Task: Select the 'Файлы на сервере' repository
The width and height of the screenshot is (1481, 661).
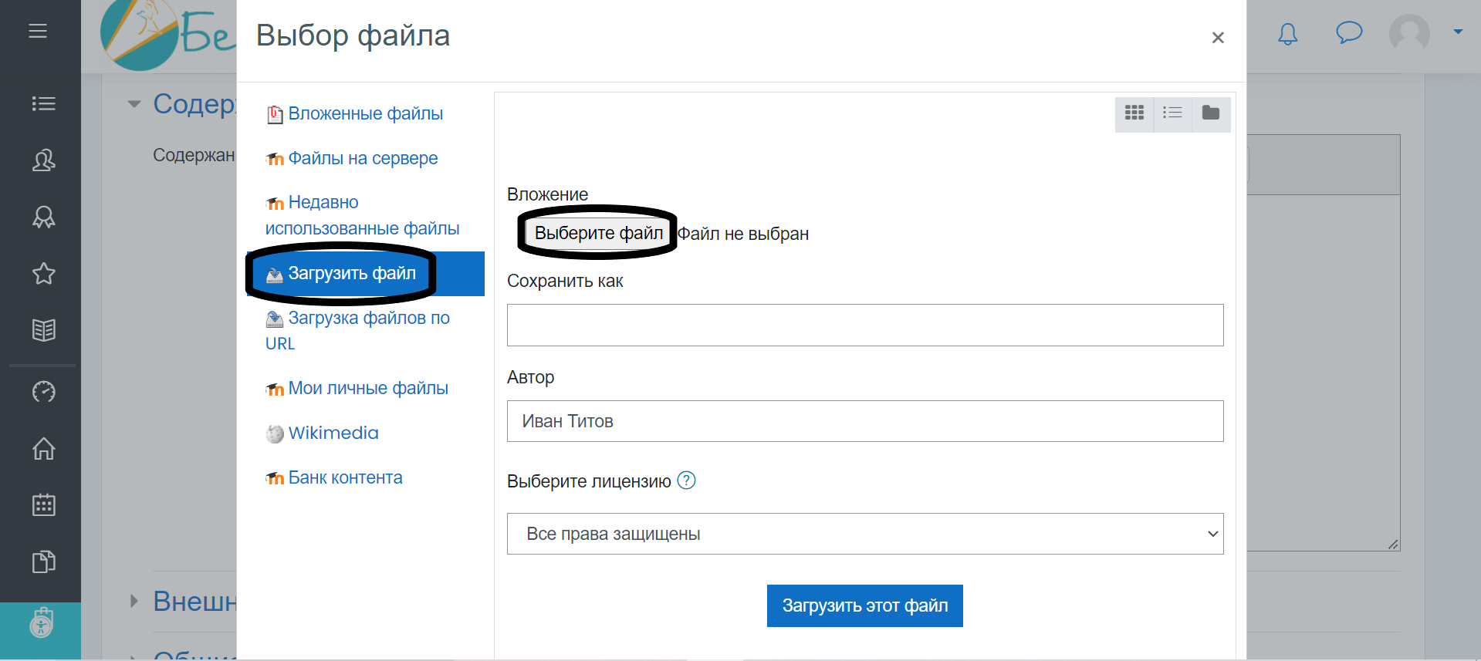Action: 362,158
